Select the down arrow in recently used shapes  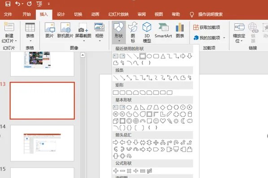tap(190, 56)
